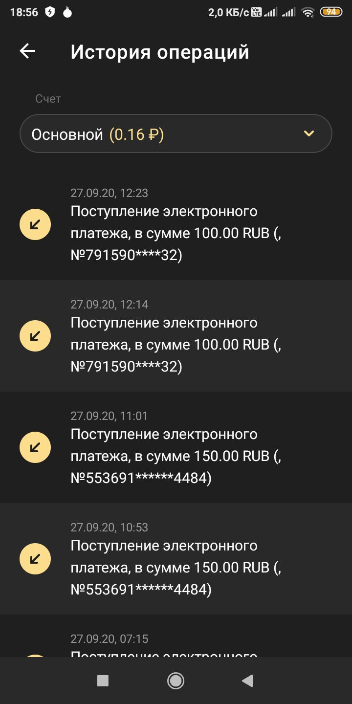Tap the battery indicator in status bar
The image size is (352, 704).
[x=331, y=12]
